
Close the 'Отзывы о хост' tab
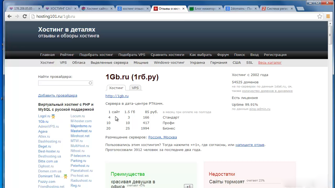click(x=183, y=9)
